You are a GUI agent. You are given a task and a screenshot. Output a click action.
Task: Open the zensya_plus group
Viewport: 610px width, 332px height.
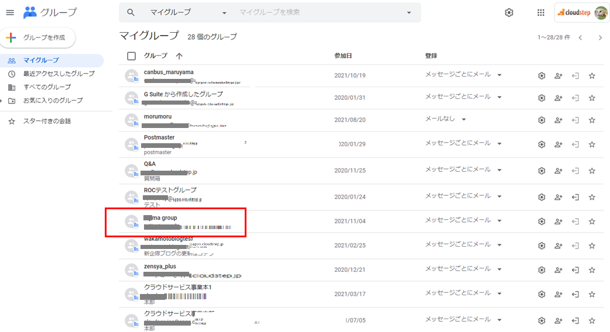tap(160, 267)
